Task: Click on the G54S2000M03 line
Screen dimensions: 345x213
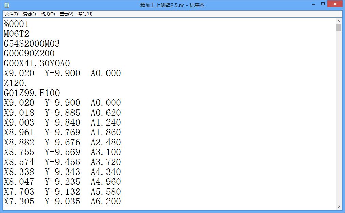Action: [x=32, y=44]
